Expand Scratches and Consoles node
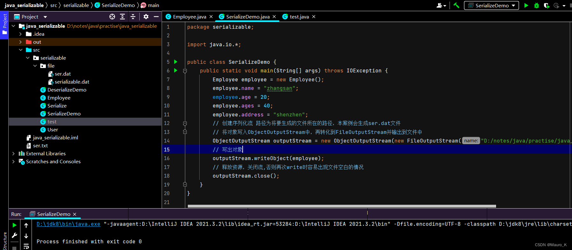This screenshot has height=250, width=572. 13,161
